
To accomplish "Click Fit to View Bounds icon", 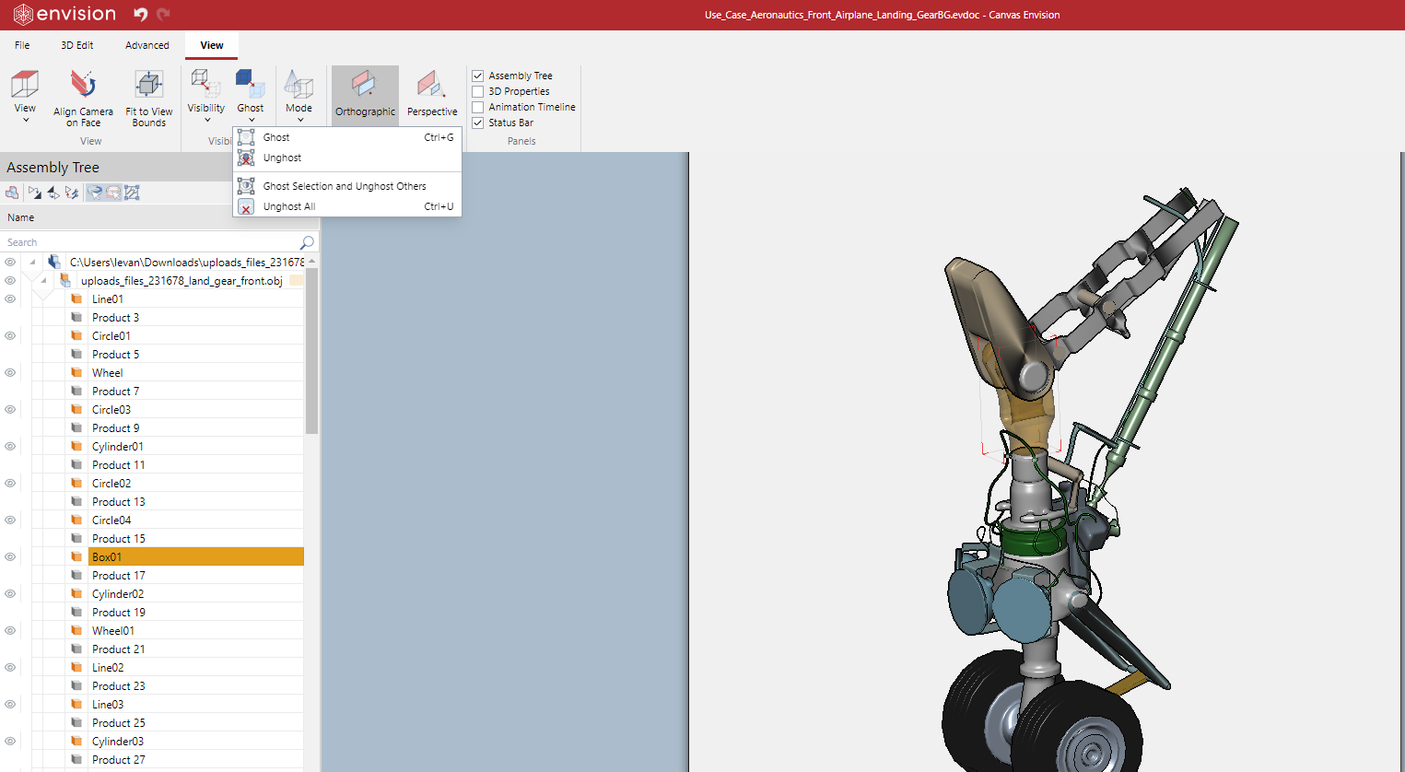I will (149, 85).
